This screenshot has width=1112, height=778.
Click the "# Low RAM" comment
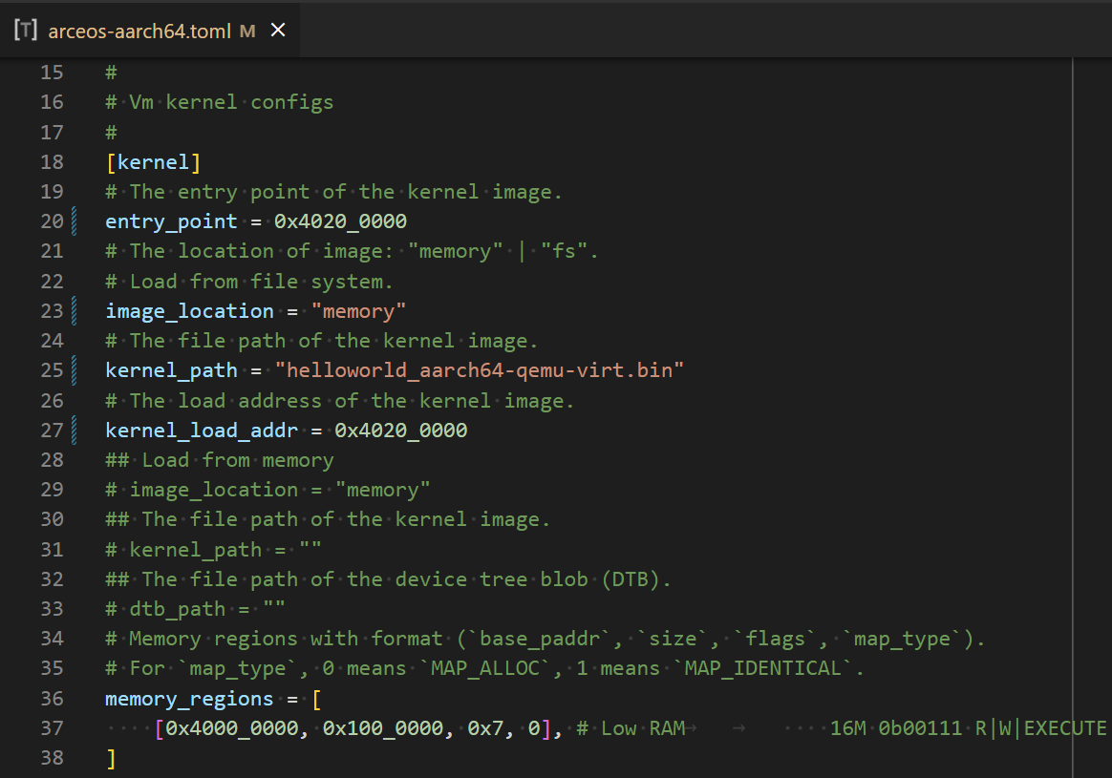(631, 728)
